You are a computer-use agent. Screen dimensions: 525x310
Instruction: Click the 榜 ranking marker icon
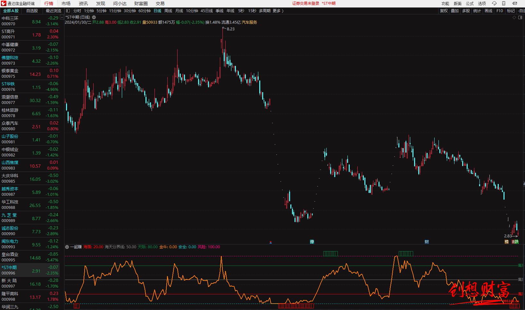506,242
